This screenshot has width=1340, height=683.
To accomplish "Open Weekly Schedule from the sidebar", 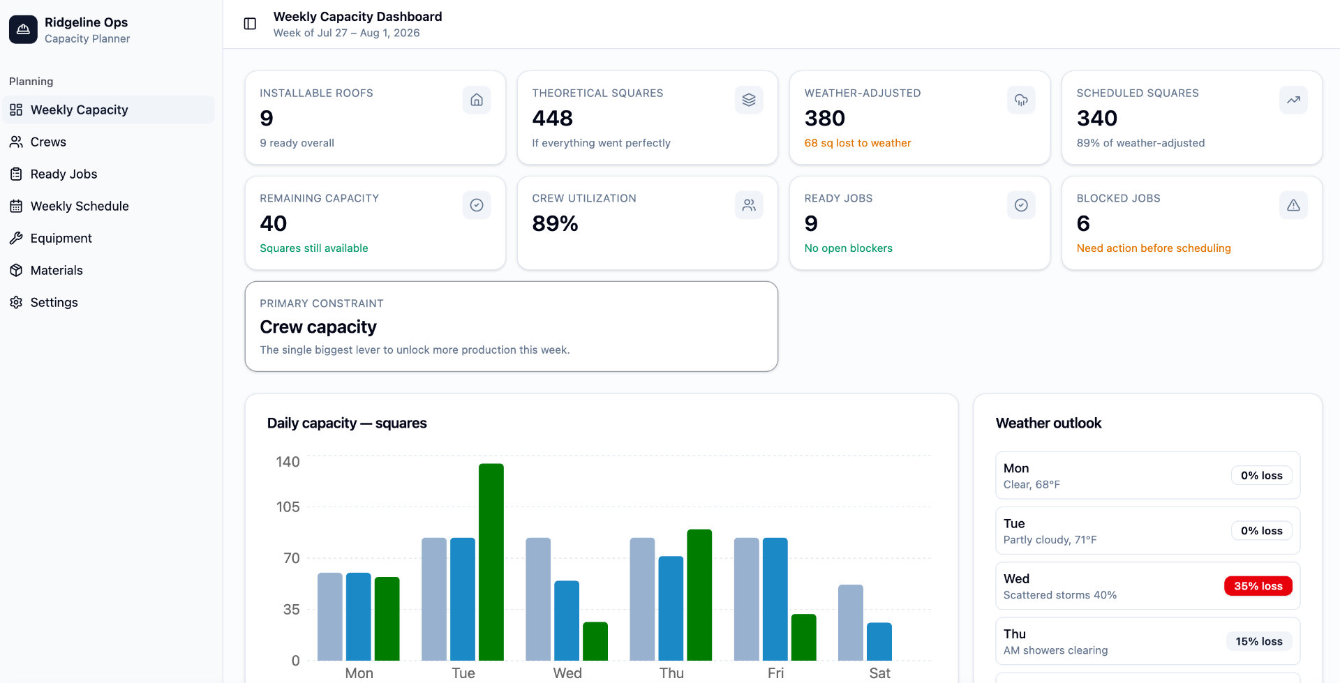I will [x=108, y=206].
